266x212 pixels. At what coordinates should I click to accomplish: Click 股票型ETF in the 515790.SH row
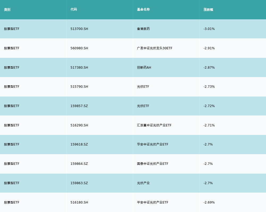[x=12, y=87]
